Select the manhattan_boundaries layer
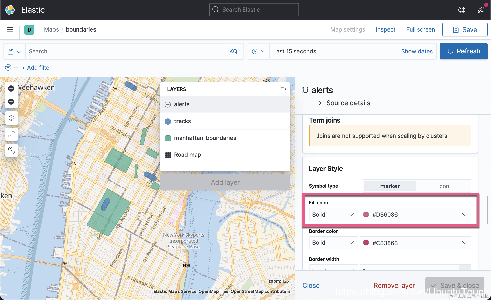 pyautogui.click(x=205, y=138)
